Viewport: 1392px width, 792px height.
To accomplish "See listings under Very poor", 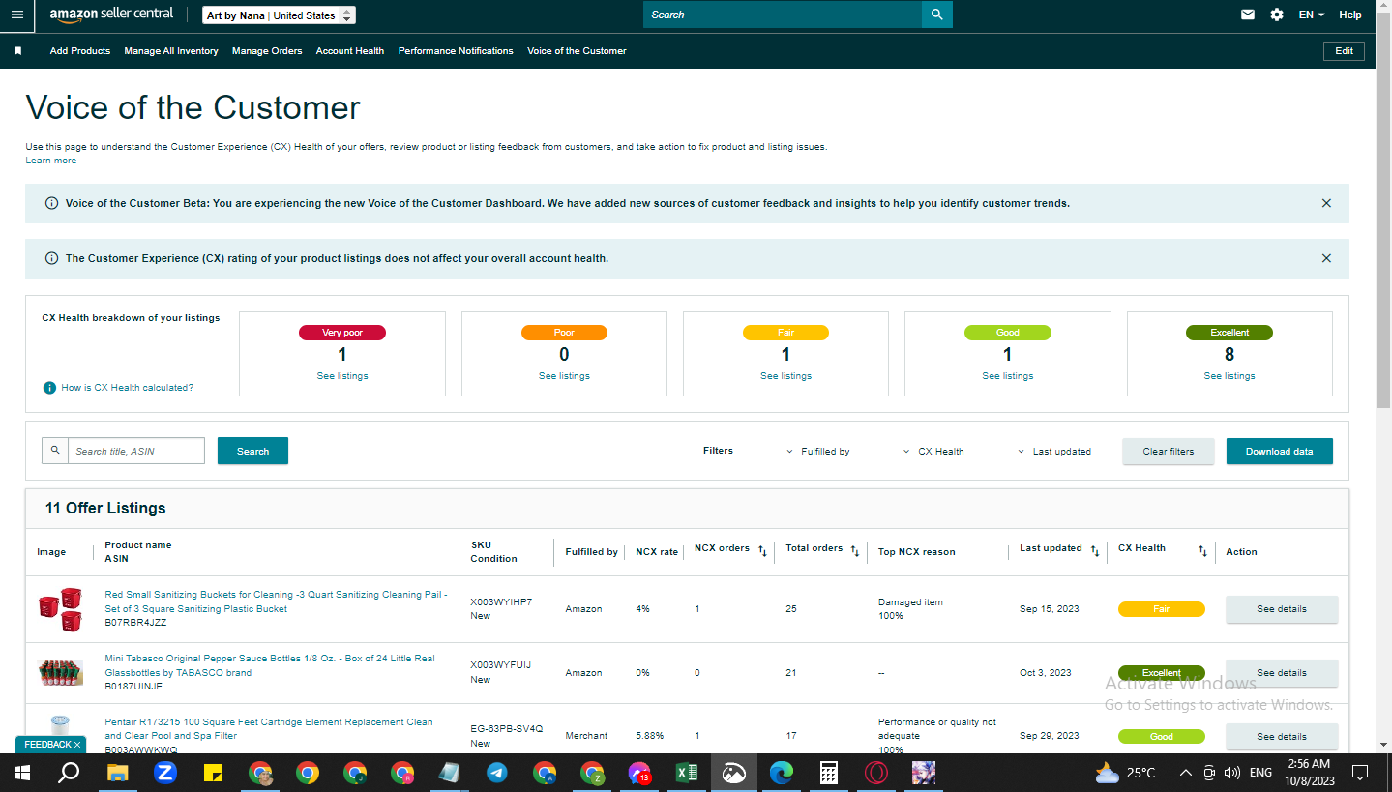I will [x=342, y=376].
